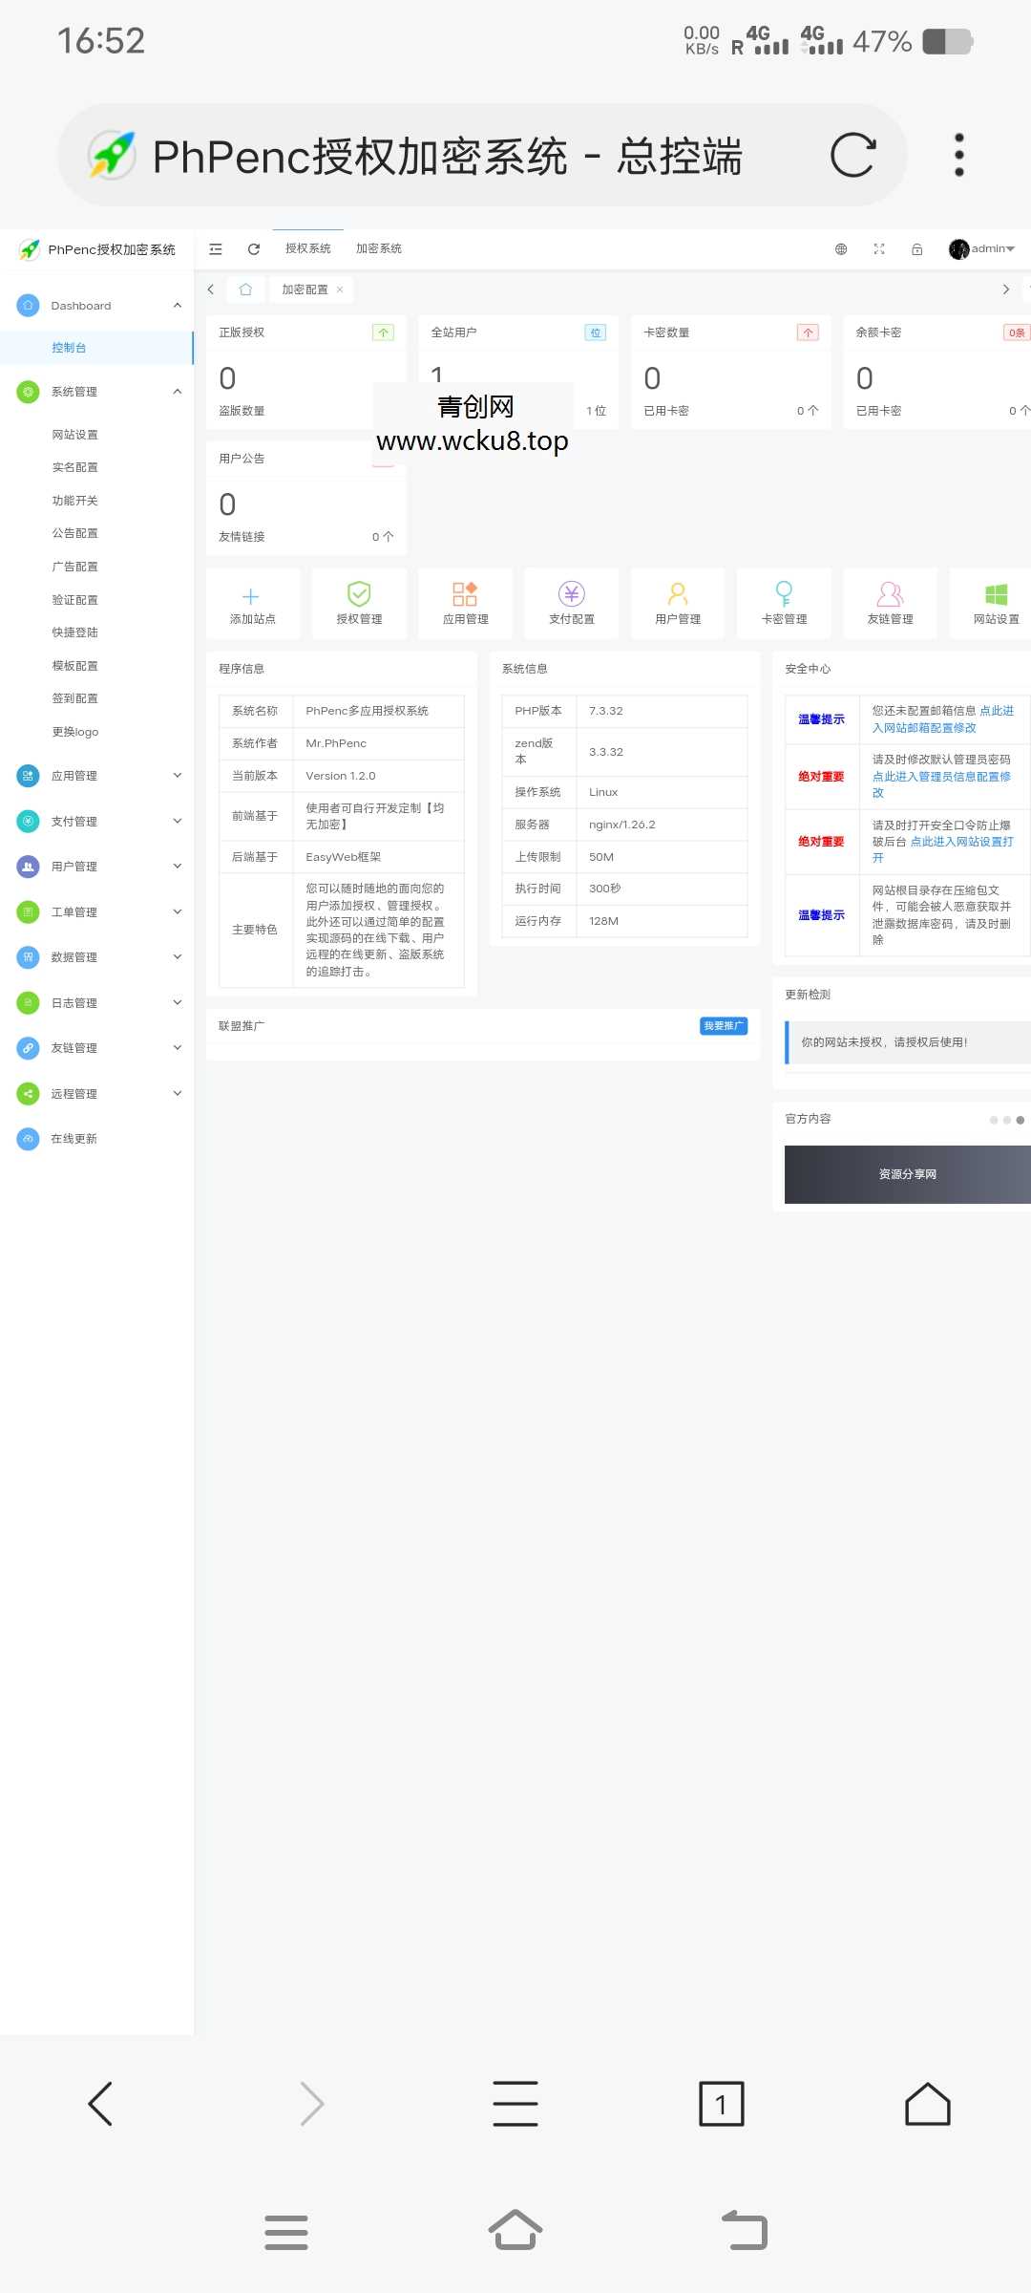This screenshot has width=1031, height=2293.
Task: Tap the Android home navigation button
Action: [x=515, y=2231]
